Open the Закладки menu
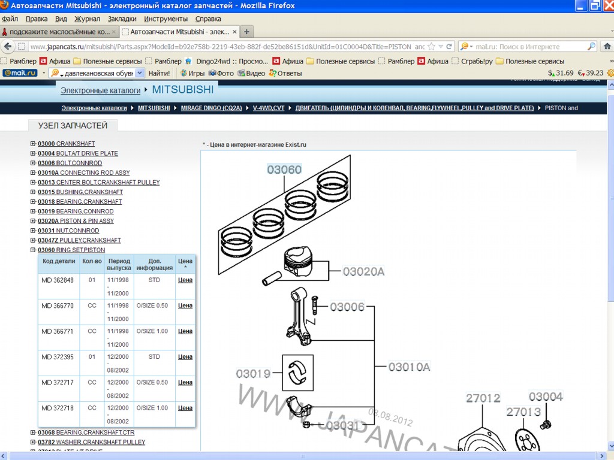The width and height of the screenshot is (614, 460). [122, 19]
